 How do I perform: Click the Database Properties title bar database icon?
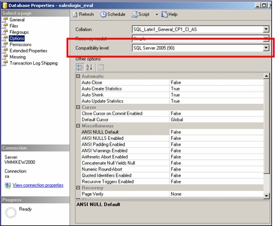tap(4, 5)
